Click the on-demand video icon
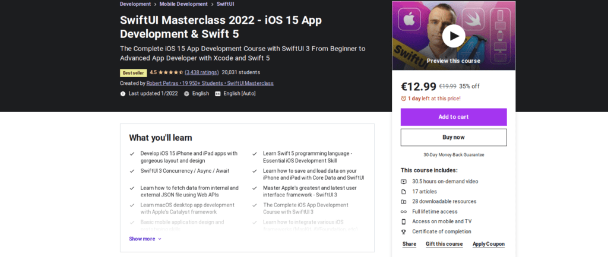 click(x=404, y=182)
